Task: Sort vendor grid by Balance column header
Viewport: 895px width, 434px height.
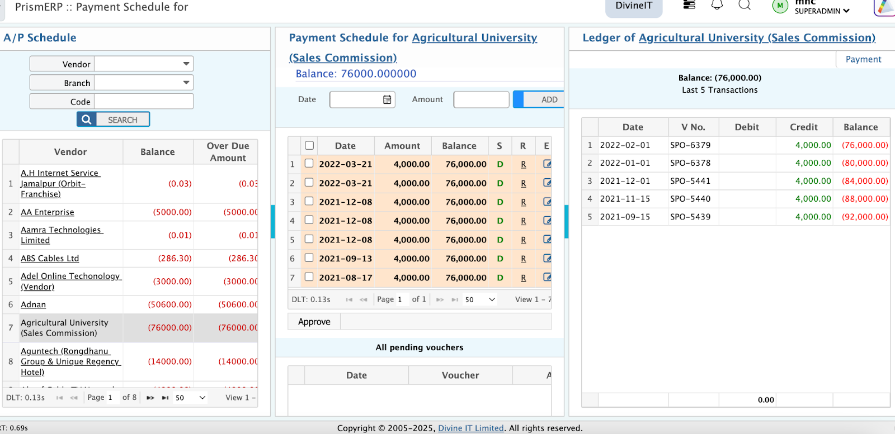Action: pyautogui.click(x=158, y=152)
